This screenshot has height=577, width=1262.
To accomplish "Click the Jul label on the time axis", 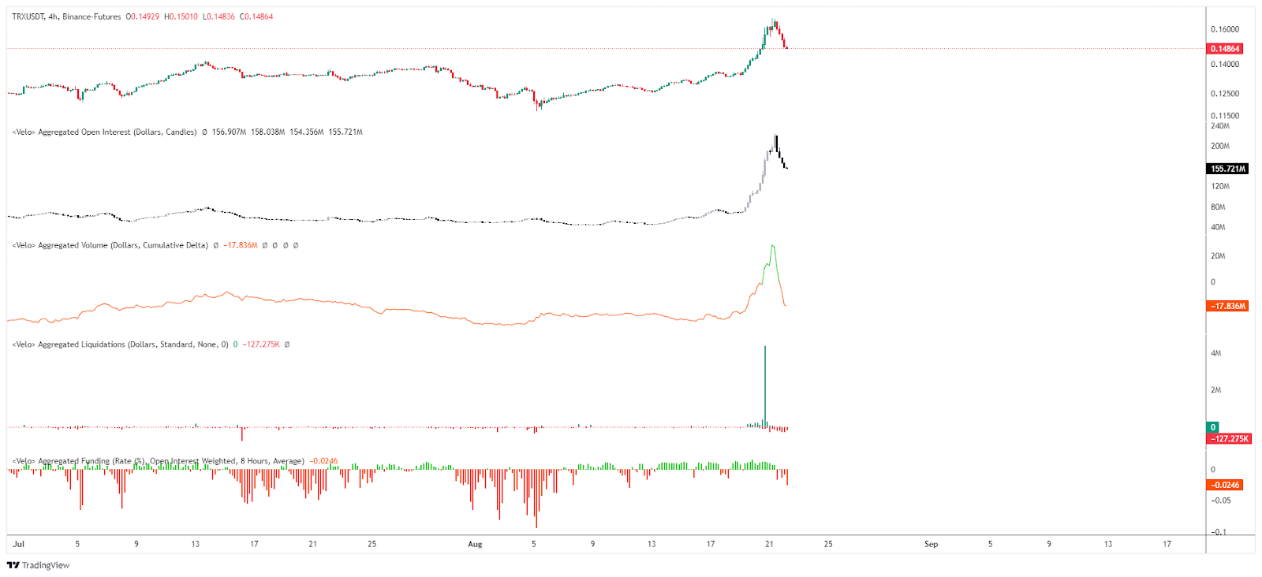I will [x=18, y=544].
